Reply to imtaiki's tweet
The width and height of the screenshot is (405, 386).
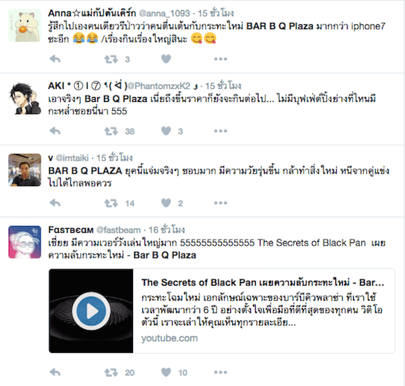[x=55, y=203]
